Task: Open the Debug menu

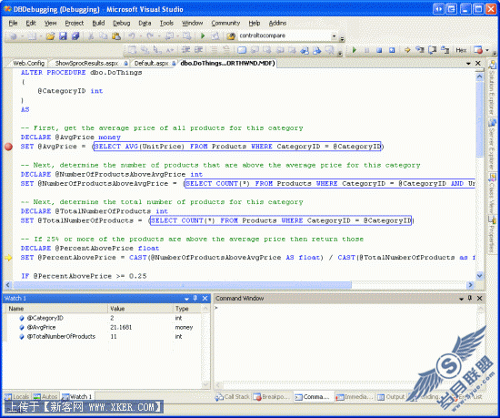Action: pos(122,23)
